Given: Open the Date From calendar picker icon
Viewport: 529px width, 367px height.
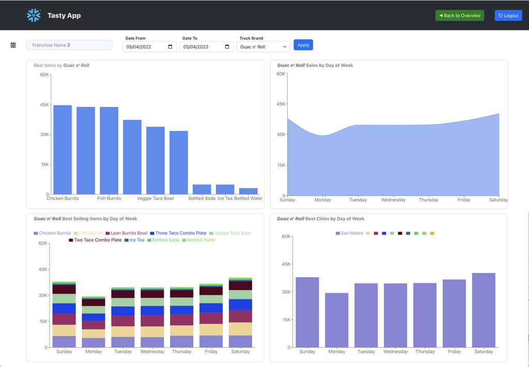Looking at the screenshot, I should pos(170,47).
